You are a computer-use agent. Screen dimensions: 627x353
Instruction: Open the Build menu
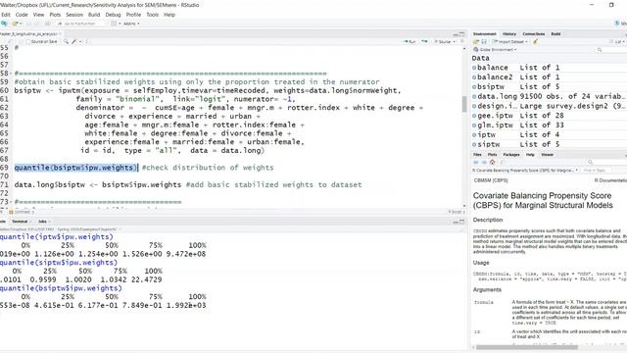pos(94,15)
